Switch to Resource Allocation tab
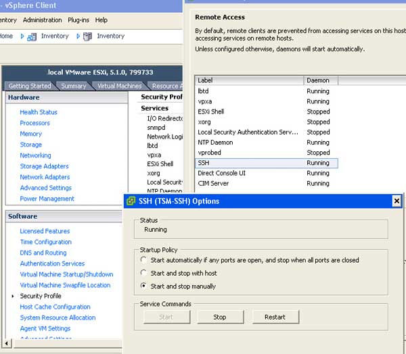Image resolution: width=406 pixels, height=354 pixels. pyautogui.click(x=167, y=86)
